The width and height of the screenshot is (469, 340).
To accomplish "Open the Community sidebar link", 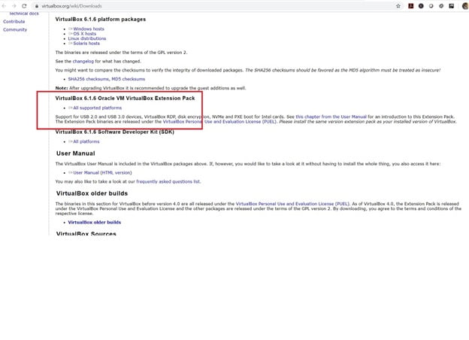I will pyautogui.click(x=15, y=29).
